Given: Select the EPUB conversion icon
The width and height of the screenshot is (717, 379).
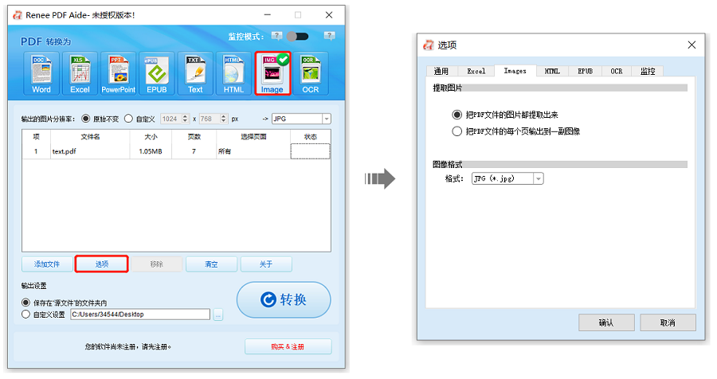Looking at the screenshot, I should point(157,73).
